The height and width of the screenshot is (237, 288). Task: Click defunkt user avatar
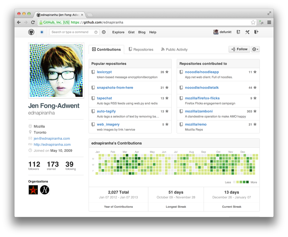click(x=216, y=32)
